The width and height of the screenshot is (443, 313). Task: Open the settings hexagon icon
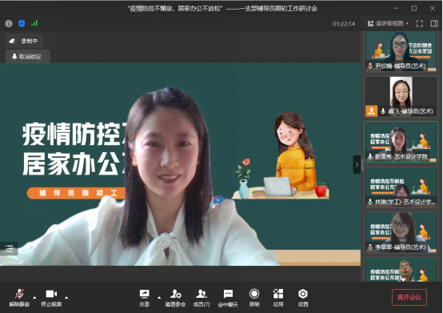click(303, 294)
